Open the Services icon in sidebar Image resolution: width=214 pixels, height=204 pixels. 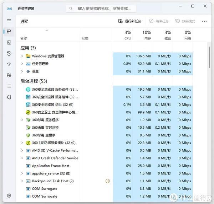(9, 97)
